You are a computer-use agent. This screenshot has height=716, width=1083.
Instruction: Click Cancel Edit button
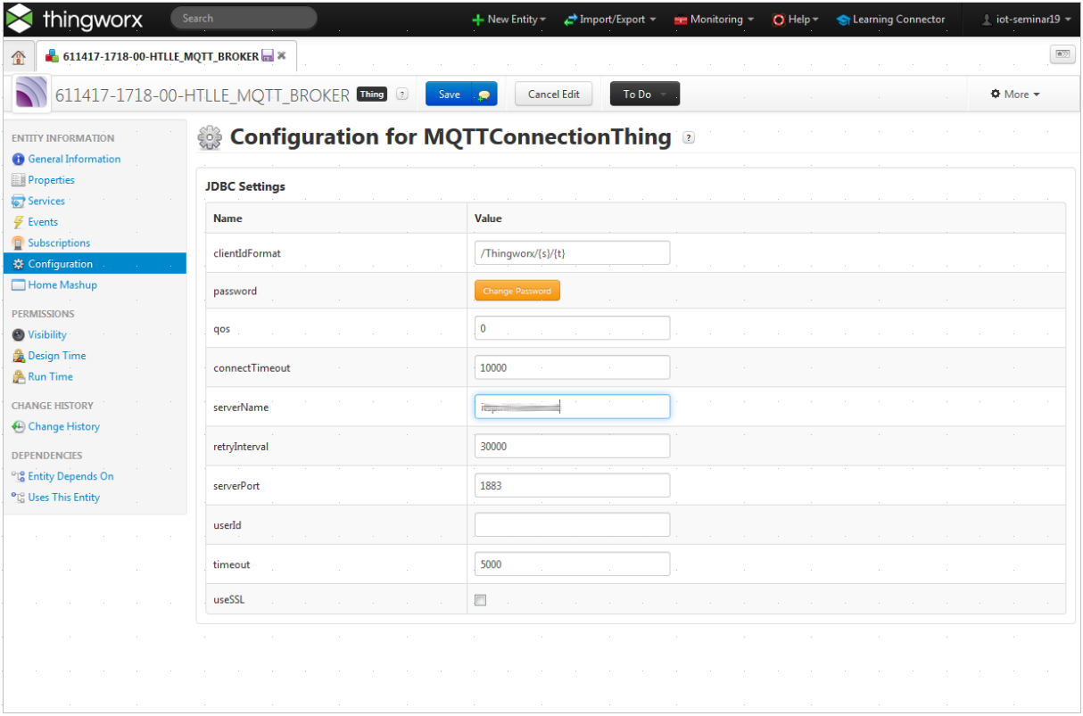tap(554, 94)
